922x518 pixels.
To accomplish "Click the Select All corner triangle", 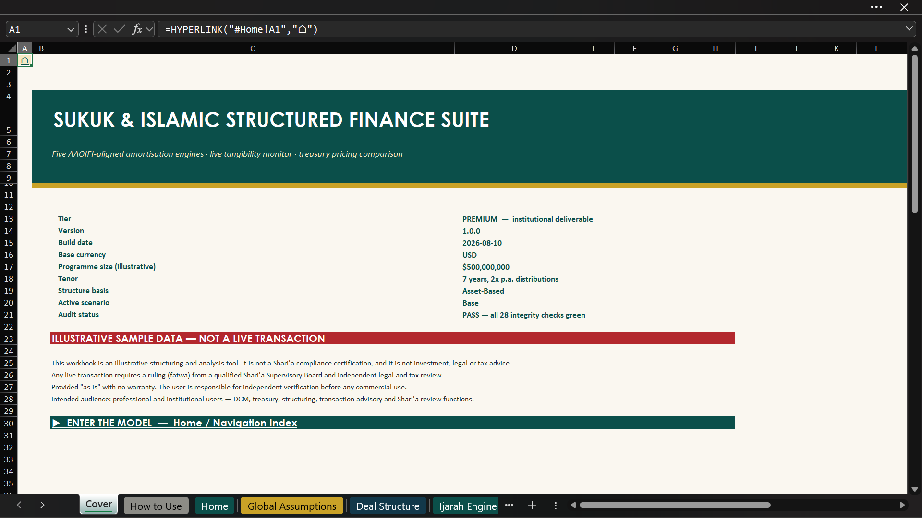I will click(12, 48).
